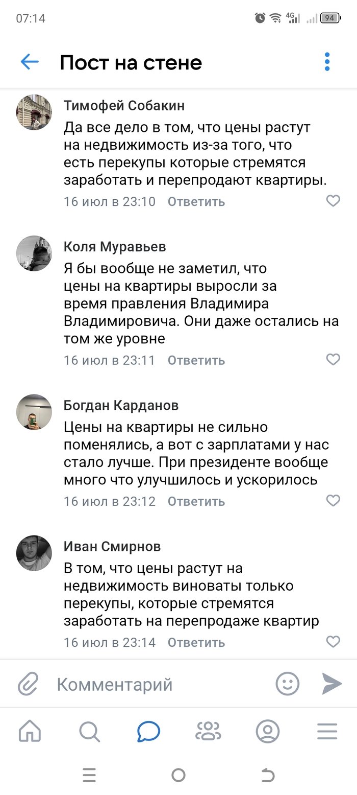Send the comment with arrow icon
This screenshot has width=357, height=795.
tap(331, 684)
